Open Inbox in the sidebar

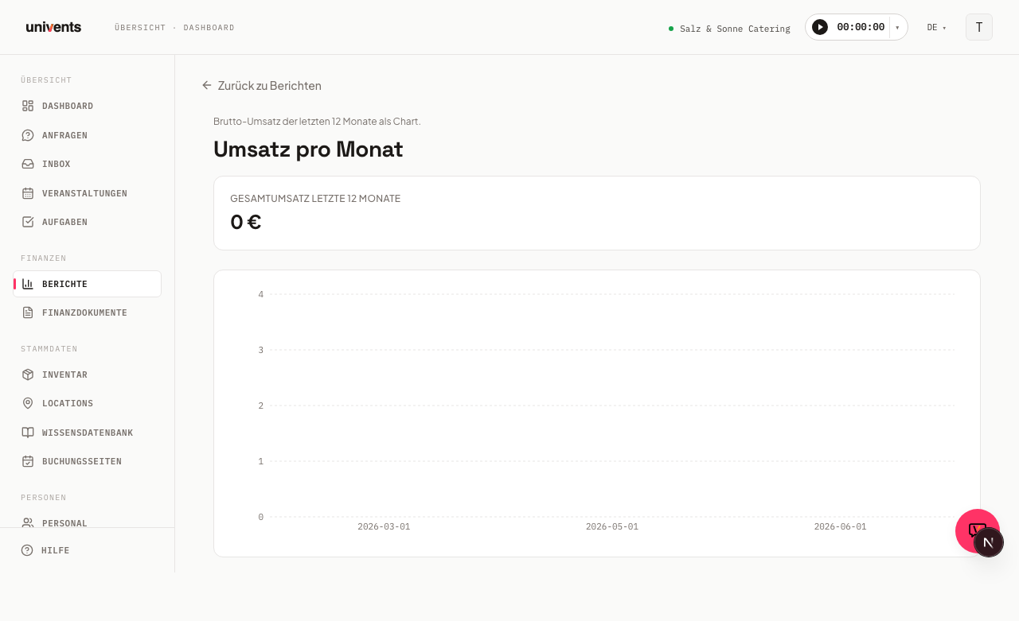[x=88, y=164]
